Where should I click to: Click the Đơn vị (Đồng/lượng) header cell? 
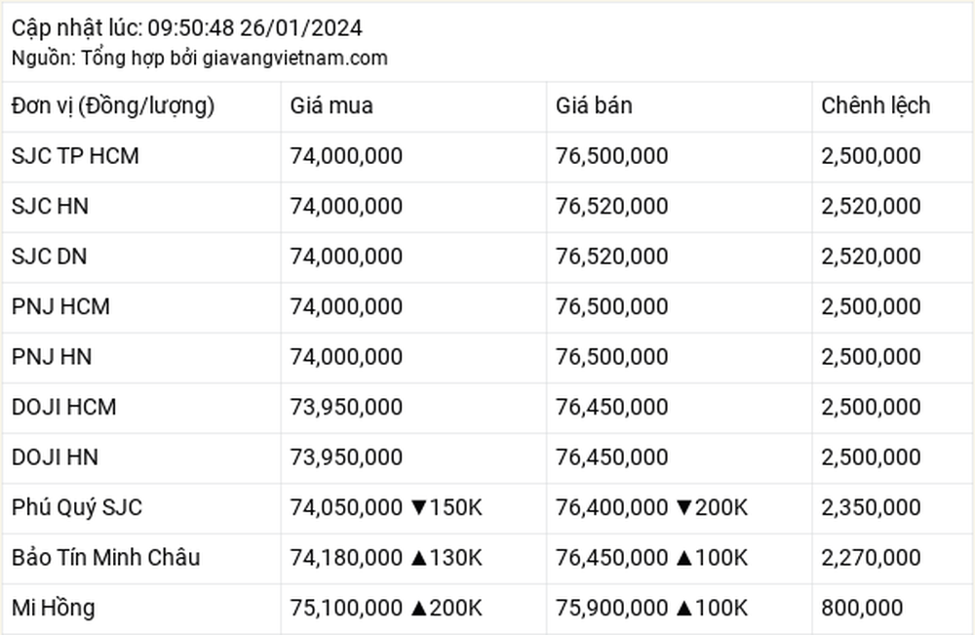point(113,105)
